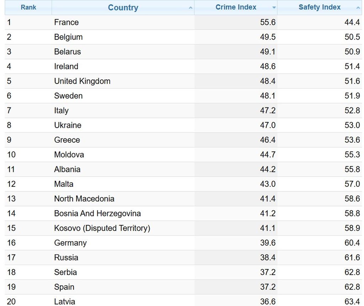
Task: Click North Macedonia in the table
Action: pyautogui.click(x=84, y=199)
